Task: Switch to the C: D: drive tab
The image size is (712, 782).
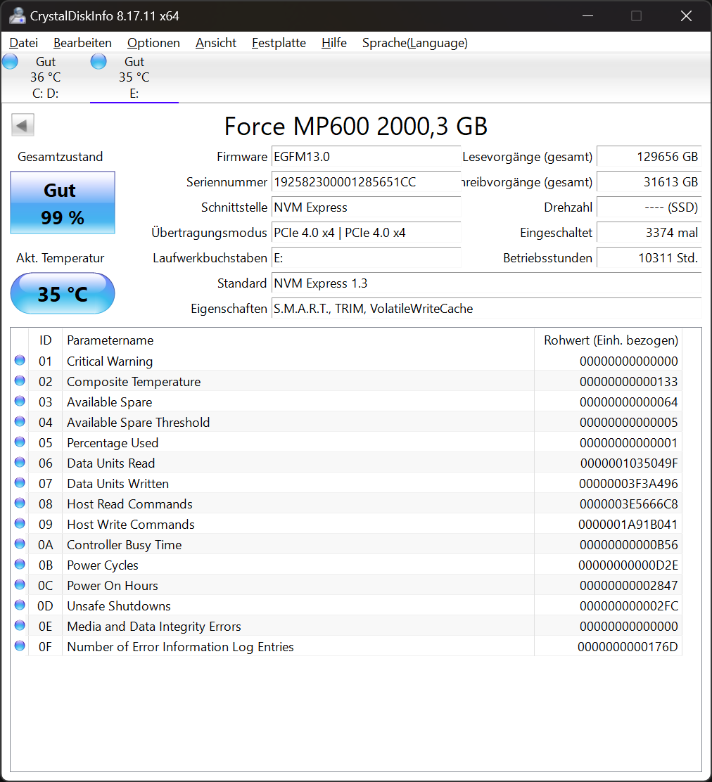Action: coord(46,77)
